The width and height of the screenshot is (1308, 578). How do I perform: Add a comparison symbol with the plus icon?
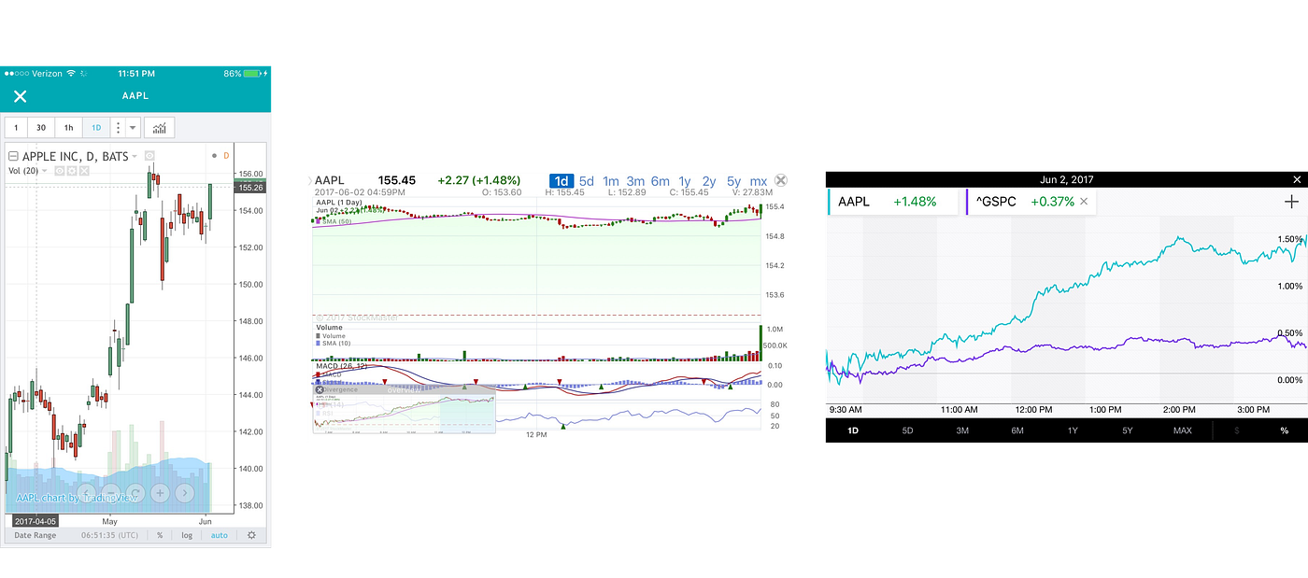tap(1291, 202)
